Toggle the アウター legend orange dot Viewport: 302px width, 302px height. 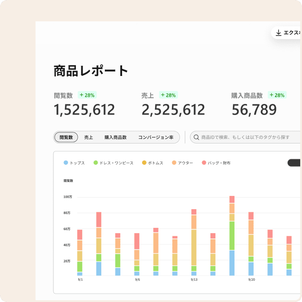pos(174,163)
